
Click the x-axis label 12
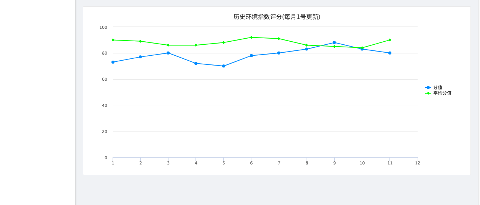click(x=418, y=163)
